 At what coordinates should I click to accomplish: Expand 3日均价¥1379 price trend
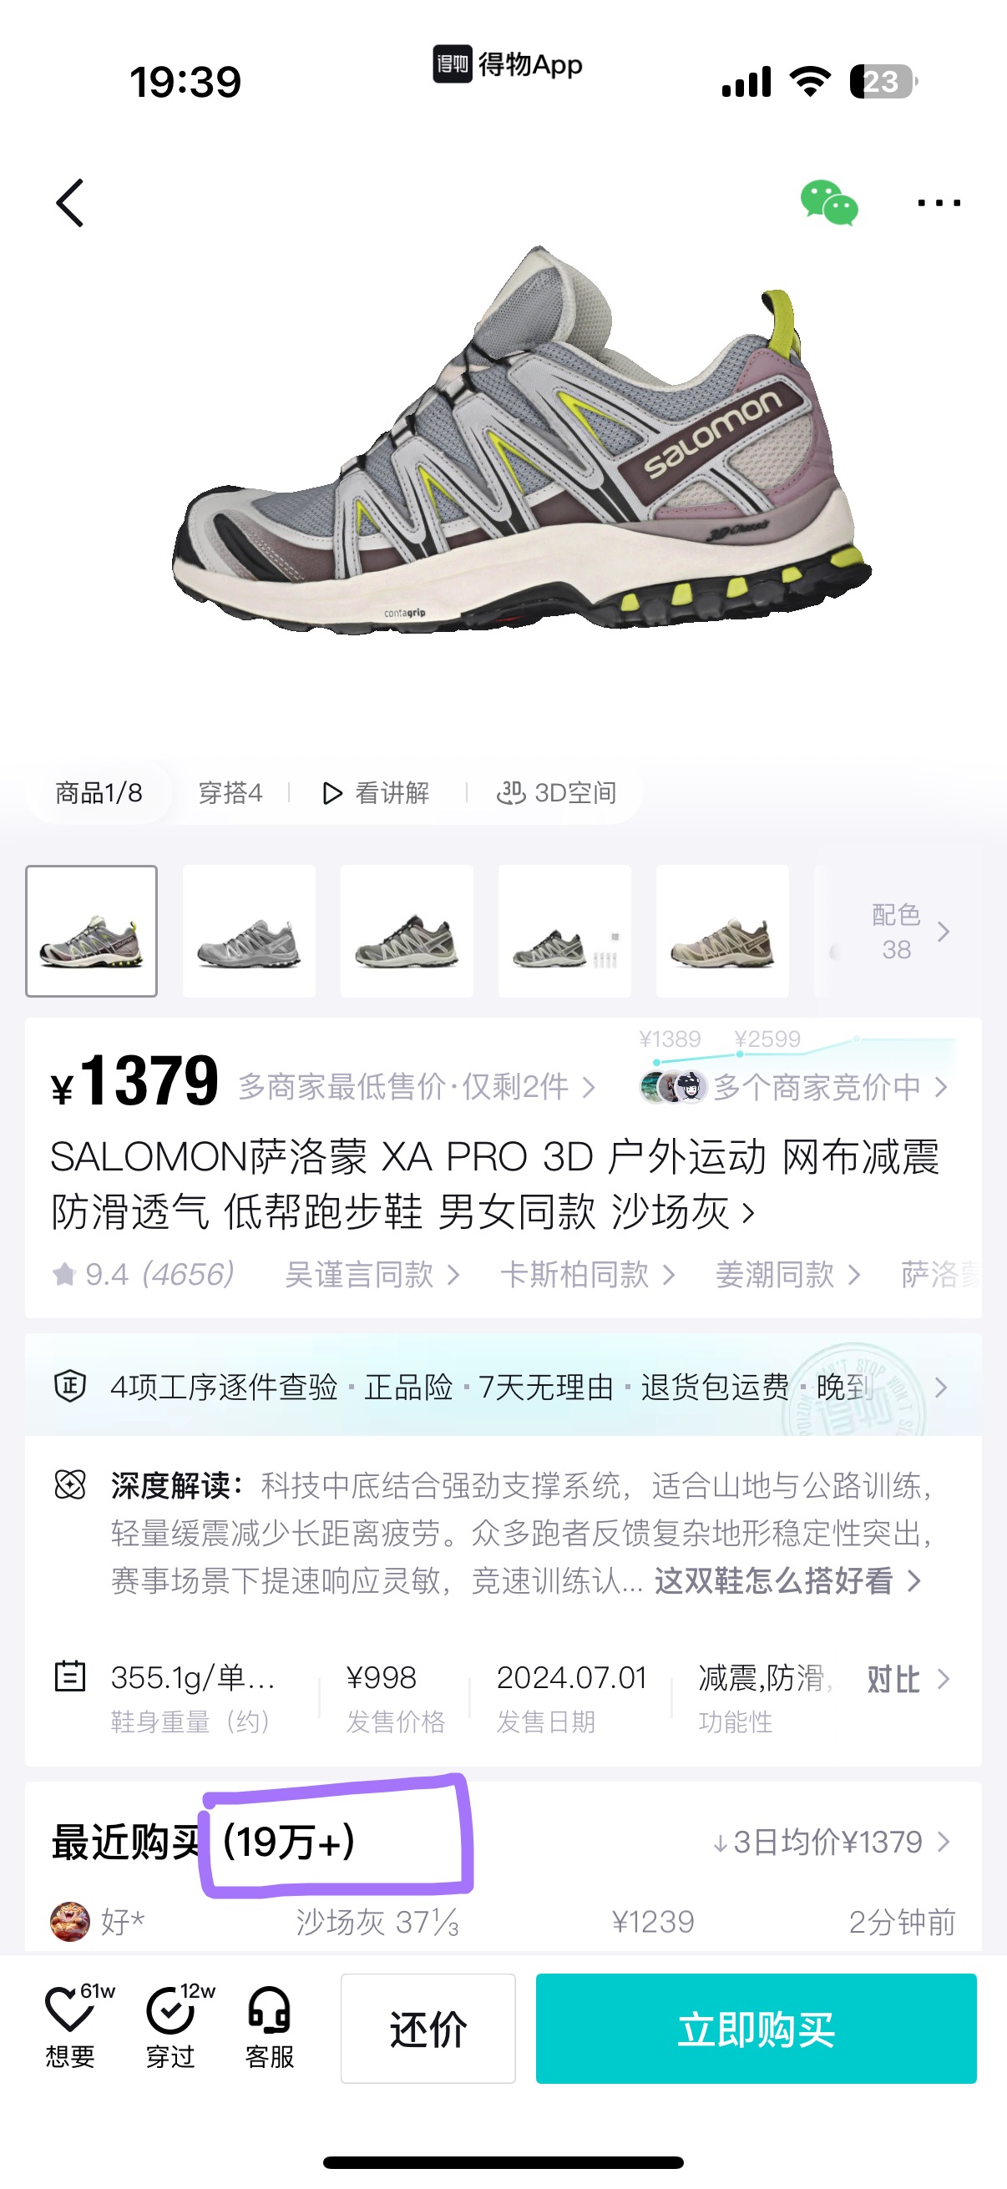tap(831, 1842)
